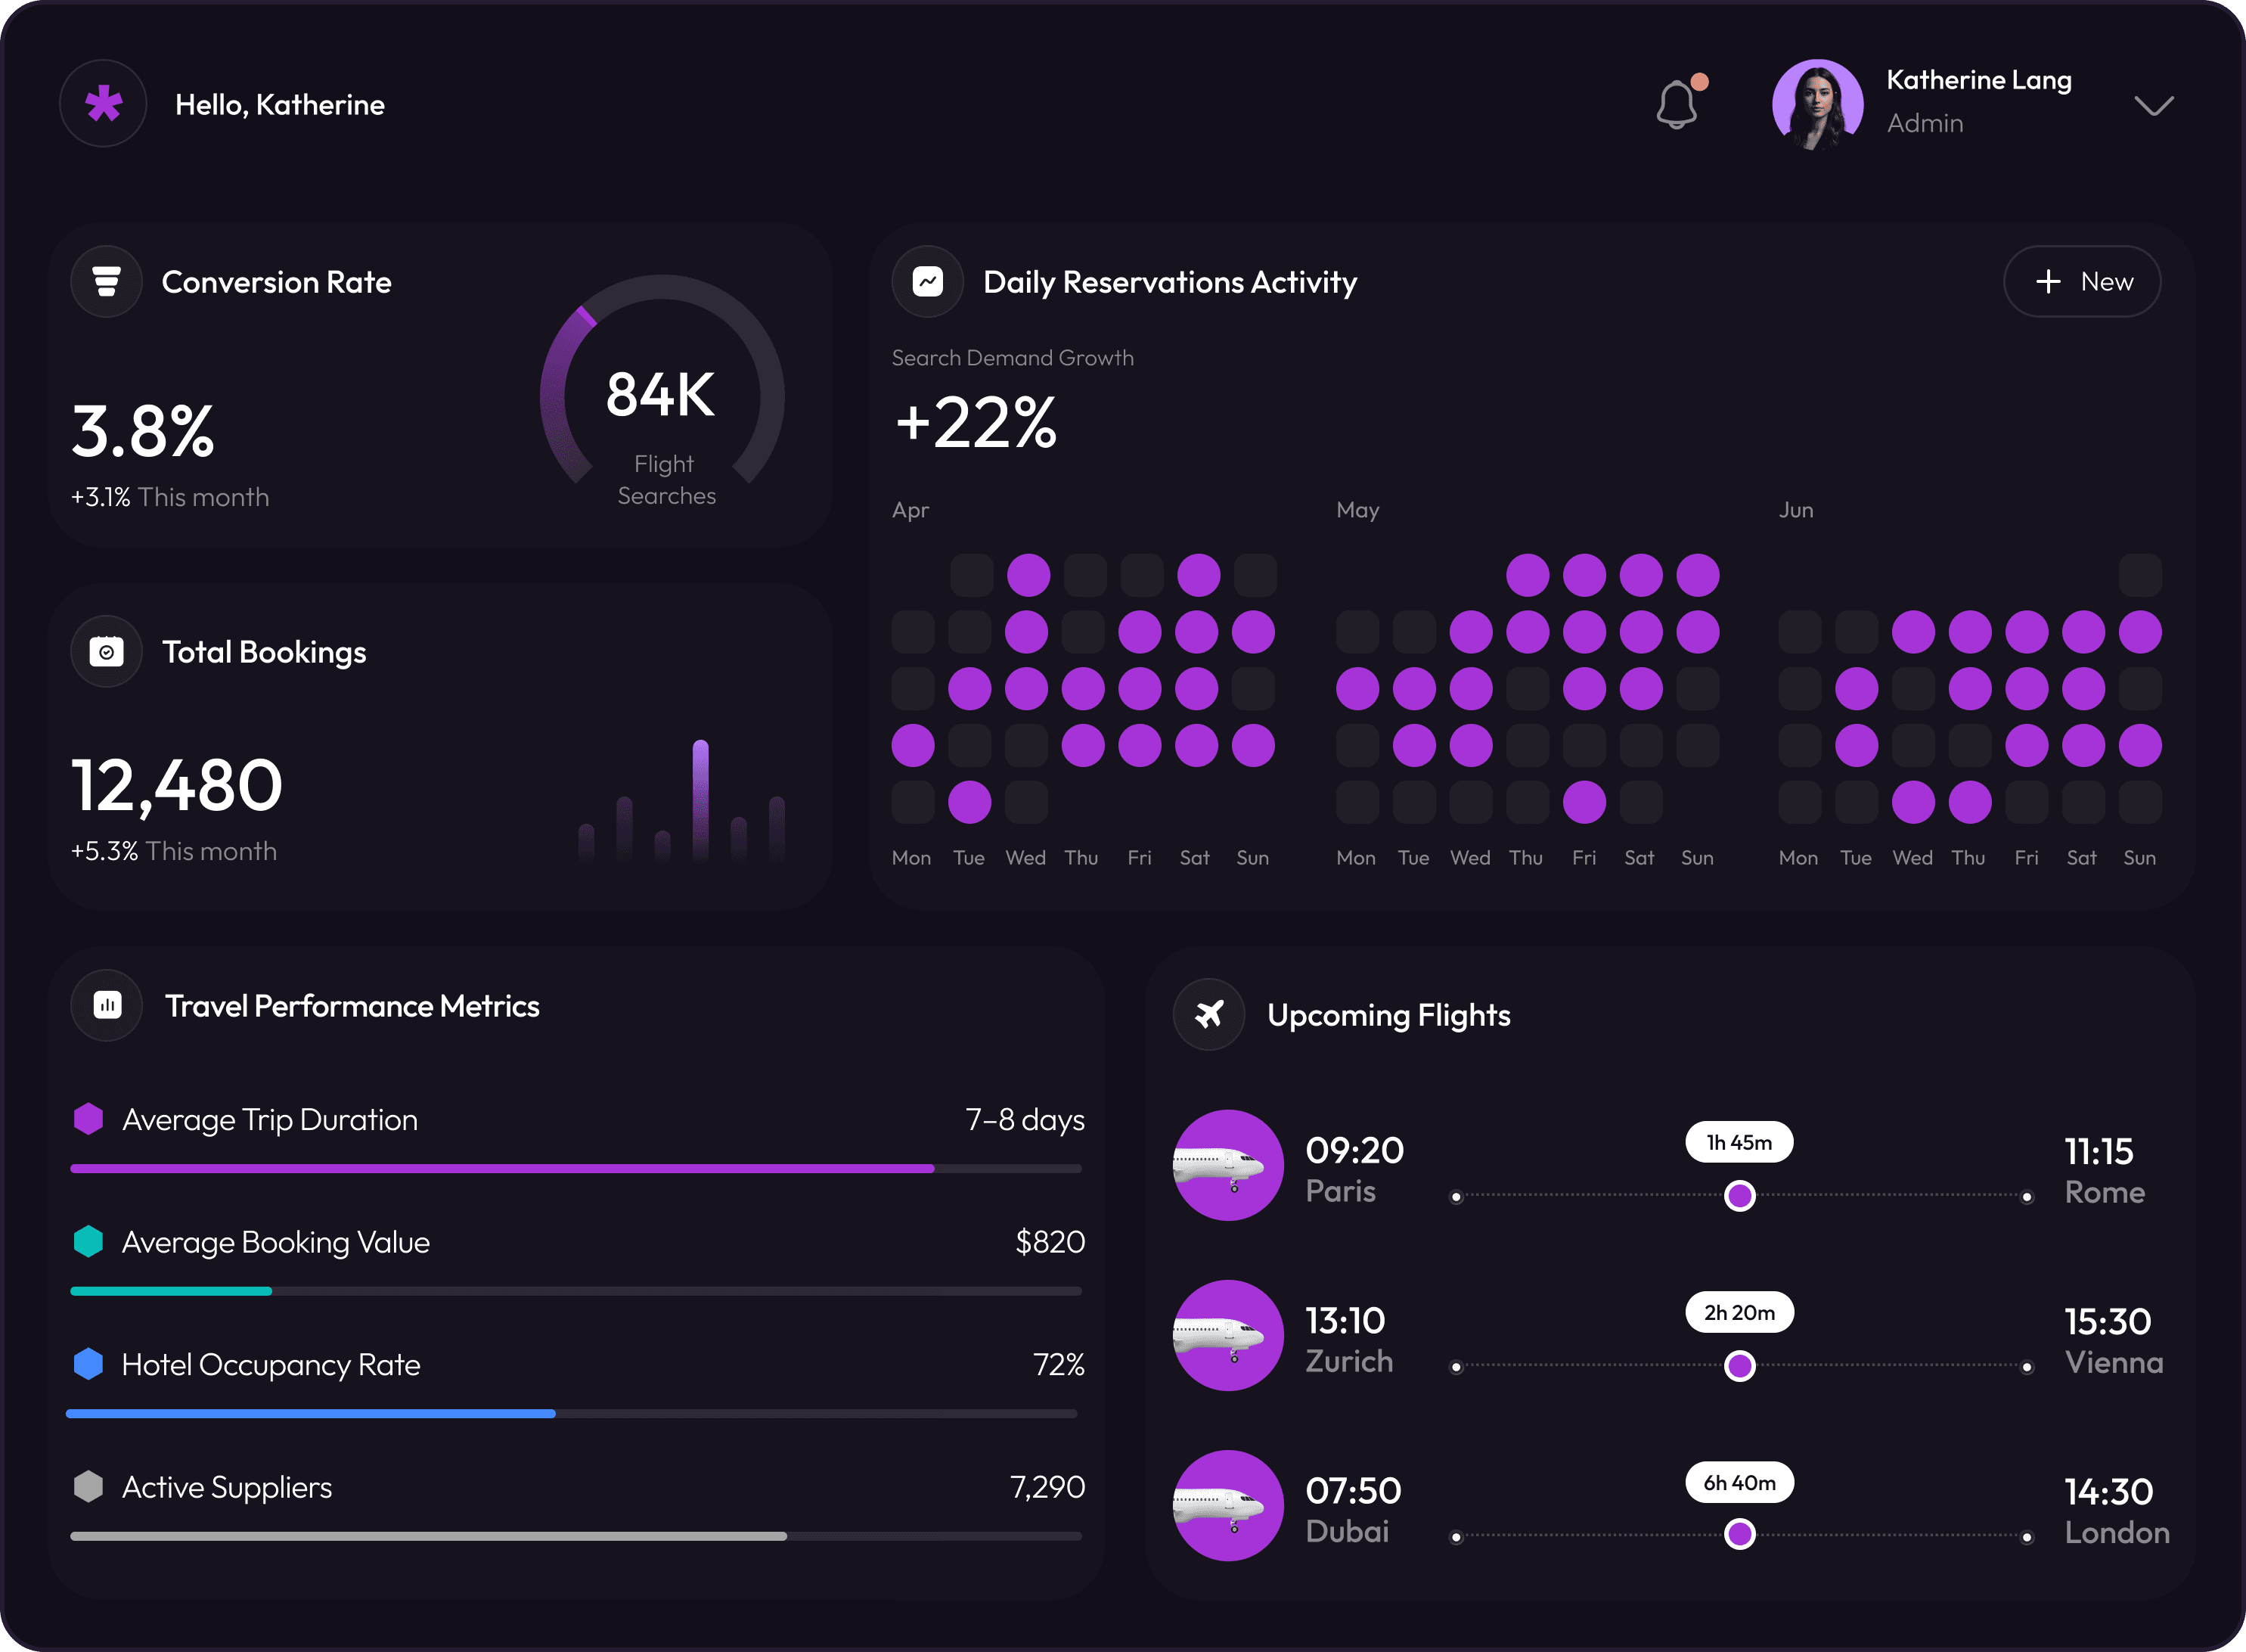This screenshot has width=2246, height=1652.
Task: Select the 1h 45m flight marker dot
Action: pyautogui.click(x=1739, y=1195)
